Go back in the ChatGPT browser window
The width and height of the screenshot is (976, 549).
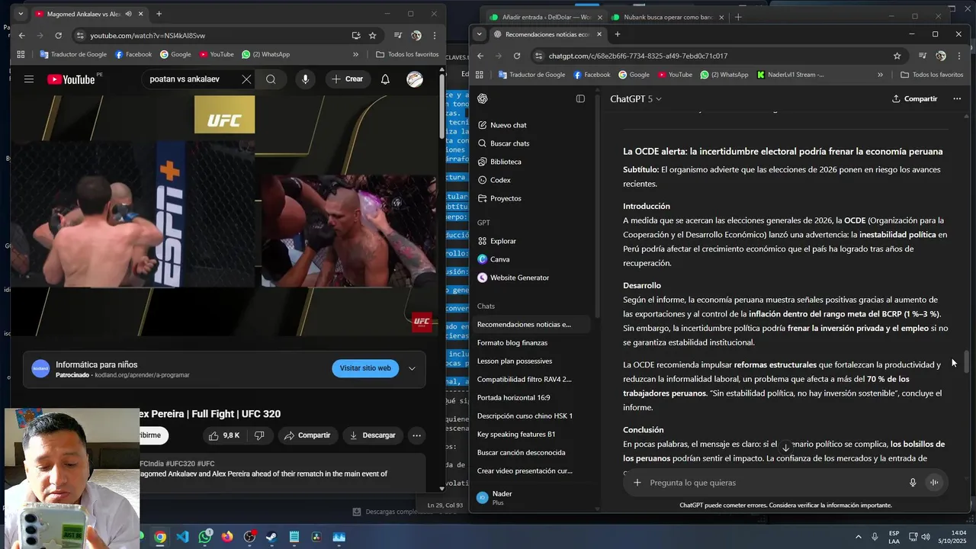pos(480,56)
